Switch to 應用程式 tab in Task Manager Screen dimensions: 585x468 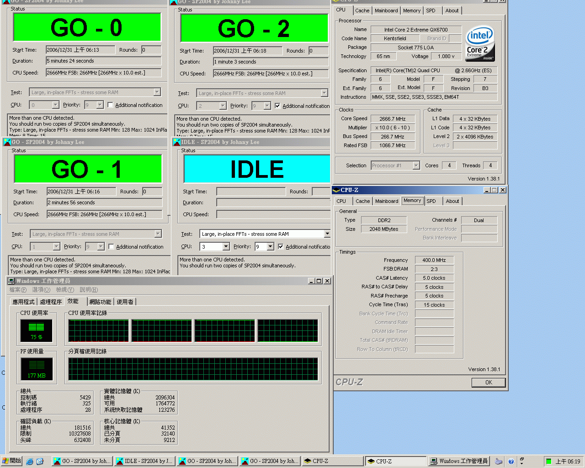coord(23,302)
